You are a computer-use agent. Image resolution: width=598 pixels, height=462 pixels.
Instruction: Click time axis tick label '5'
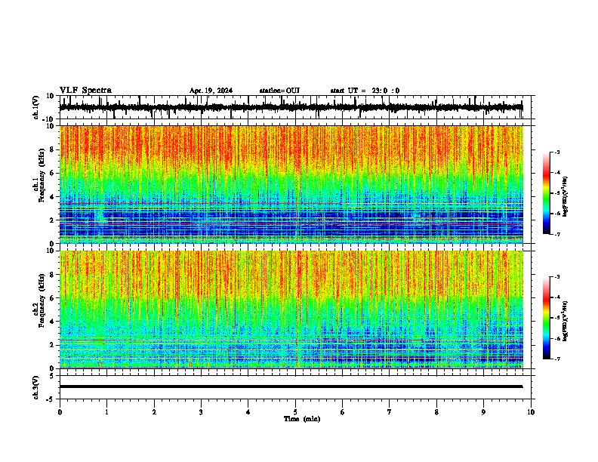click(295, 412)
